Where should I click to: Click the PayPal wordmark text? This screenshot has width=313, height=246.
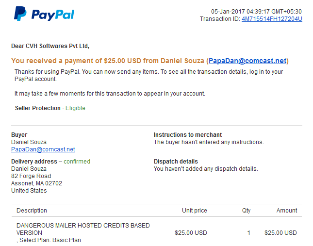[53, 15]
